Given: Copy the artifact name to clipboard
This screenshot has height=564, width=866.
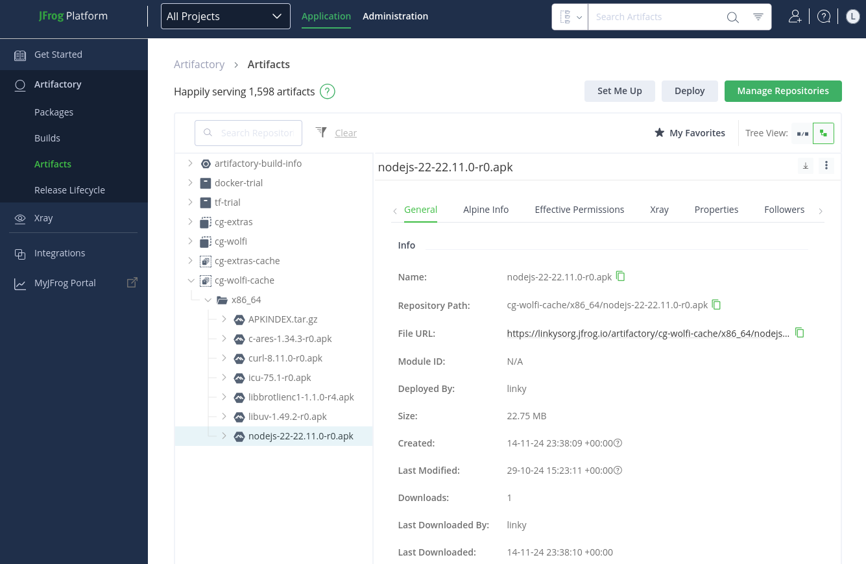Looking at the screenshot, I should click(x=620, y=276).
